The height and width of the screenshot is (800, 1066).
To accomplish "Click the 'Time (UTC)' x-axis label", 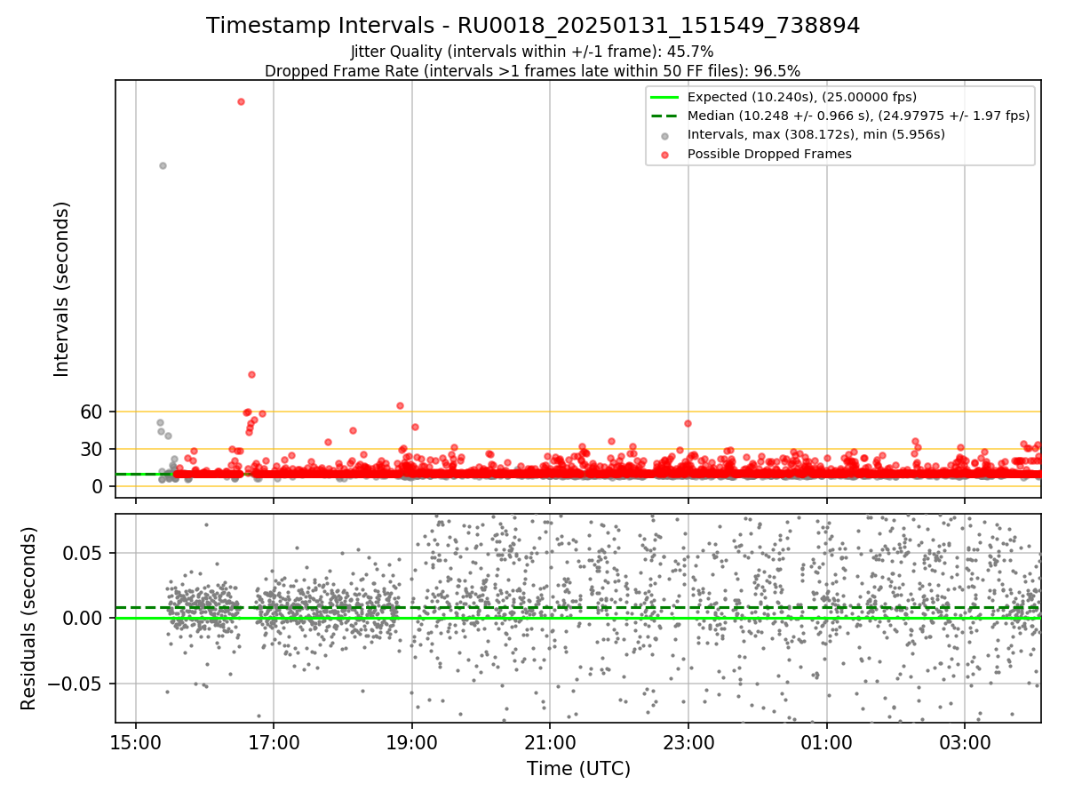I will 578,769.
